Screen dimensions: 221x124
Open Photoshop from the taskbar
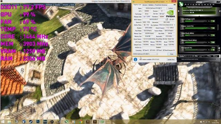click(38, 122)
